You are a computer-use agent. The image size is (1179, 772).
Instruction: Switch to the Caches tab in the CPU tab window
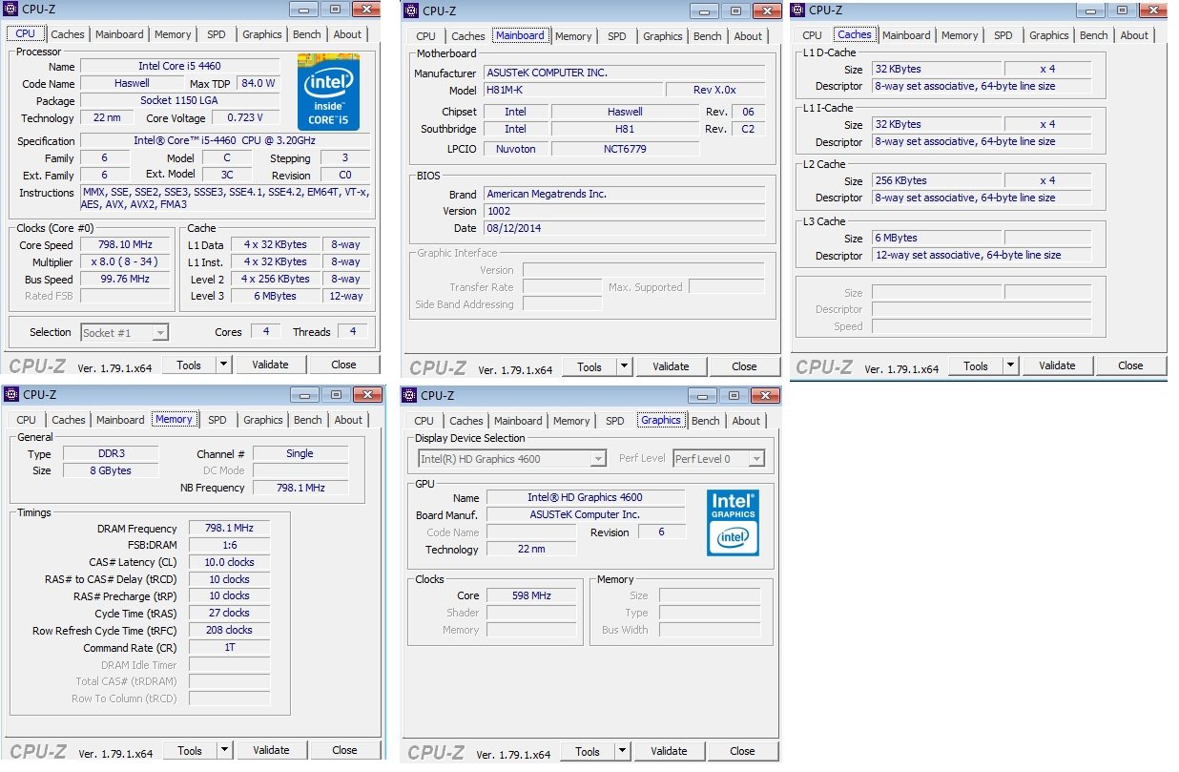click(x=68, y=34)
